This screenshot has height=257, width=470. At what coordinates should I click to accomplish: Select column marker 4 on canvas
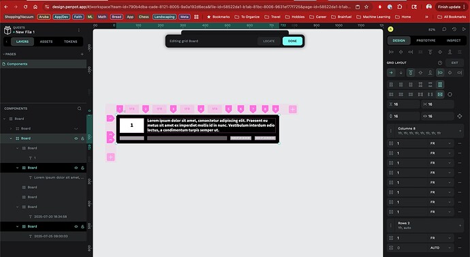tap(201, 109)
